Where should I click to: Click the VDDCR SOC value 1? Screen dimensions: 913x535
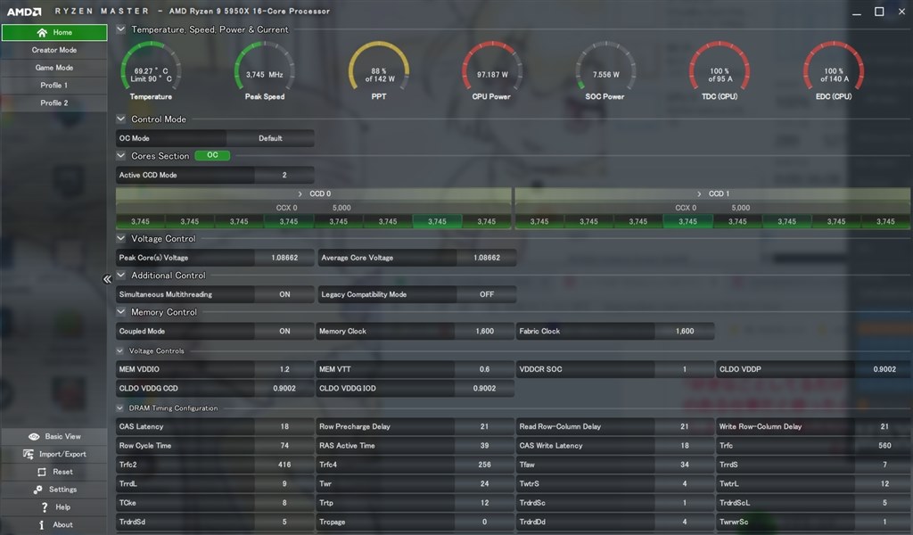(x=685, y=369)
